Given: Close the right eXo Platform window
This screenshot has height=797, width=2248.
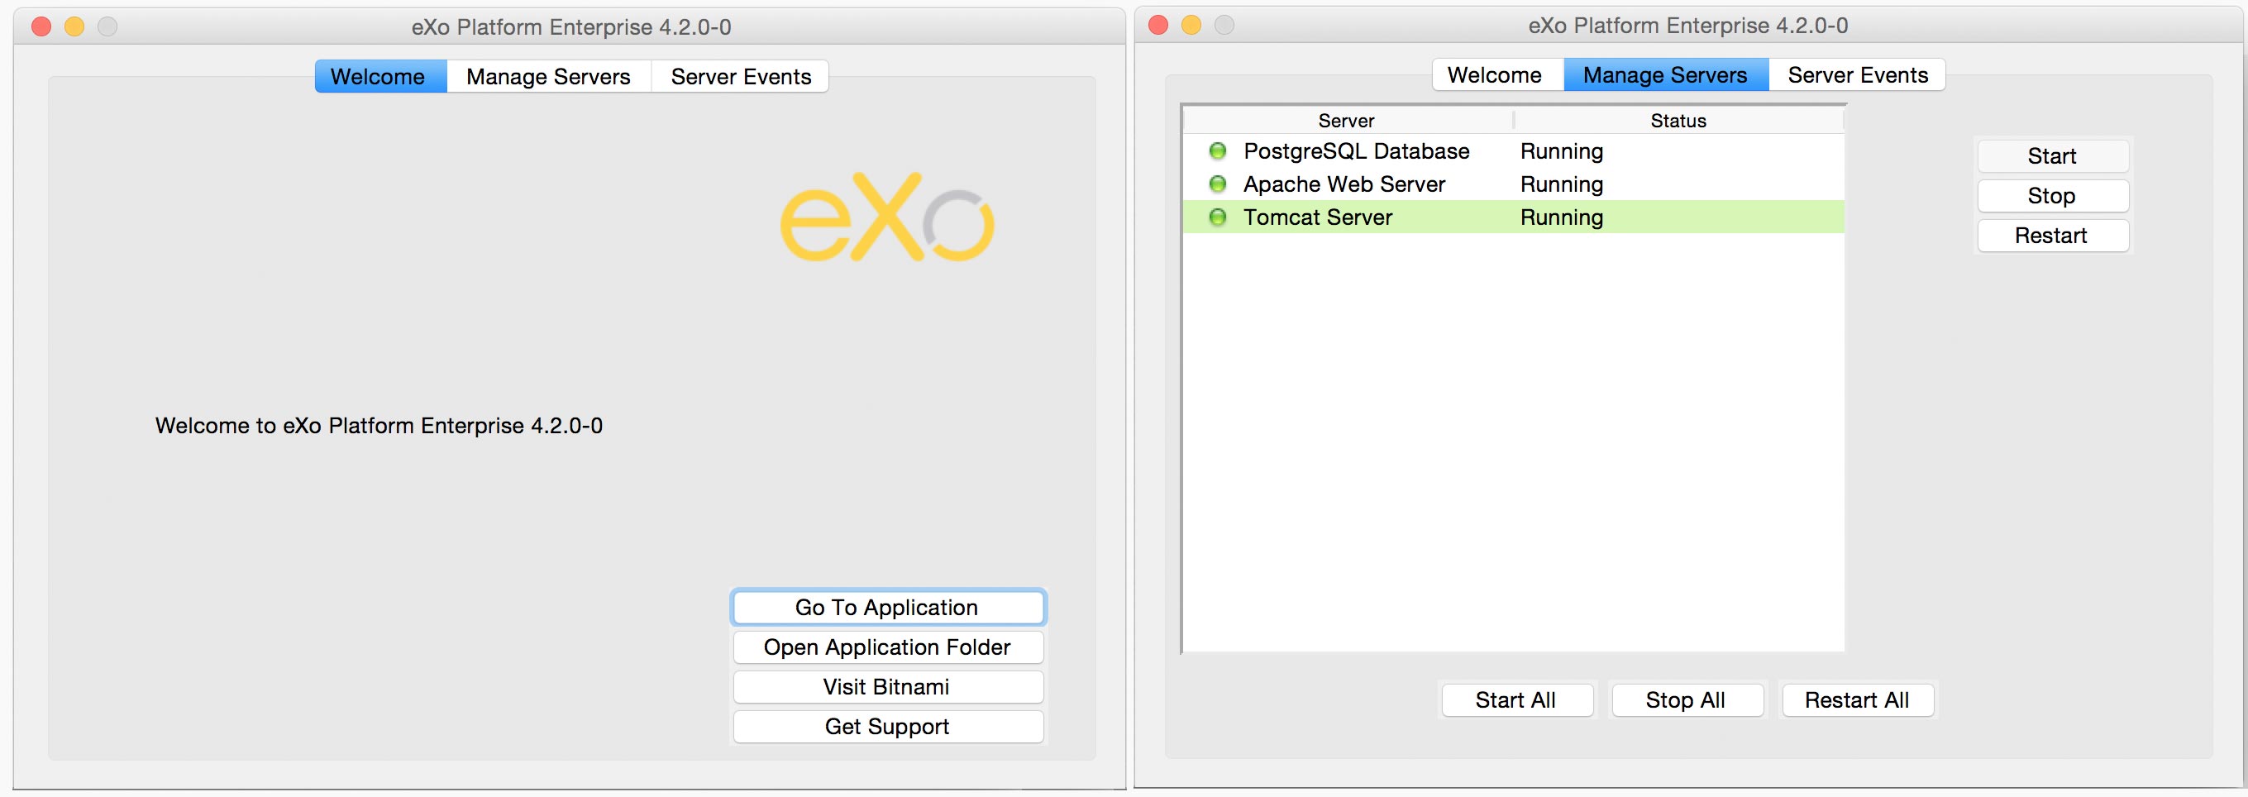Looking at the screenshot, I should 1158,26.
